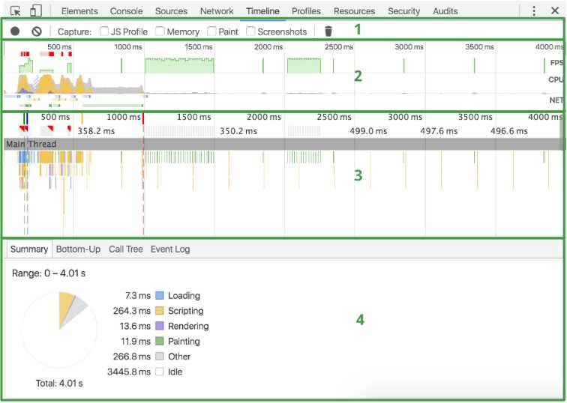Click the Scripting yellow color swatch
This screenshot has width=567, height=403.
tap(160, 311)
